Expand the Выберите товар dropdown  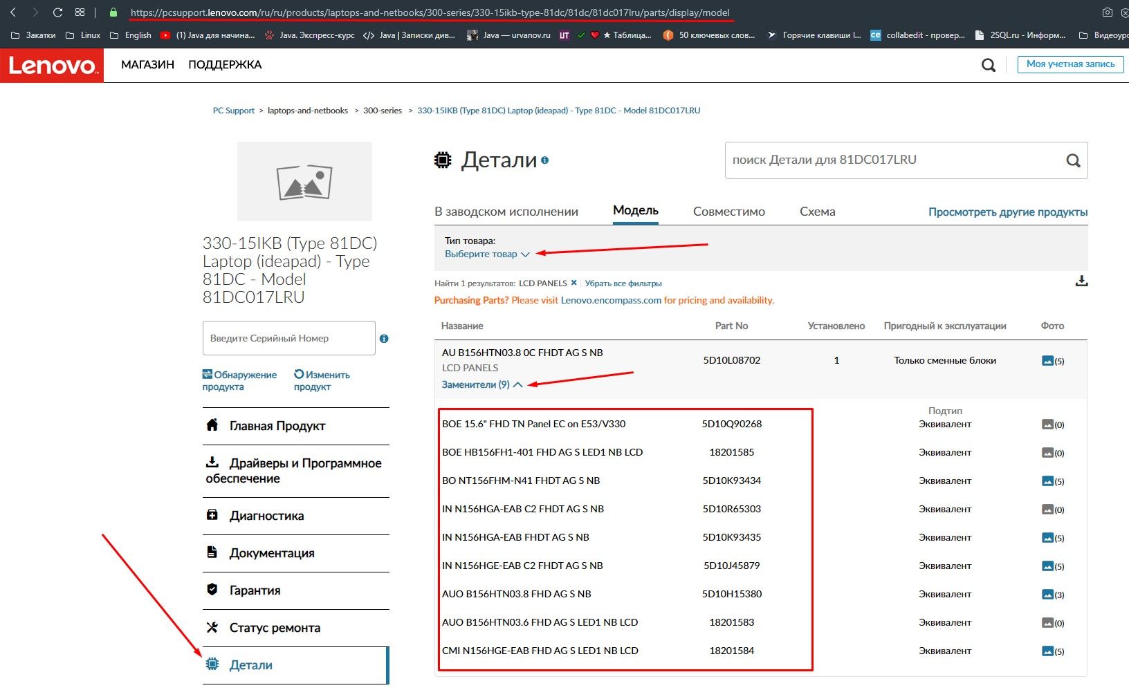(487, 254)
